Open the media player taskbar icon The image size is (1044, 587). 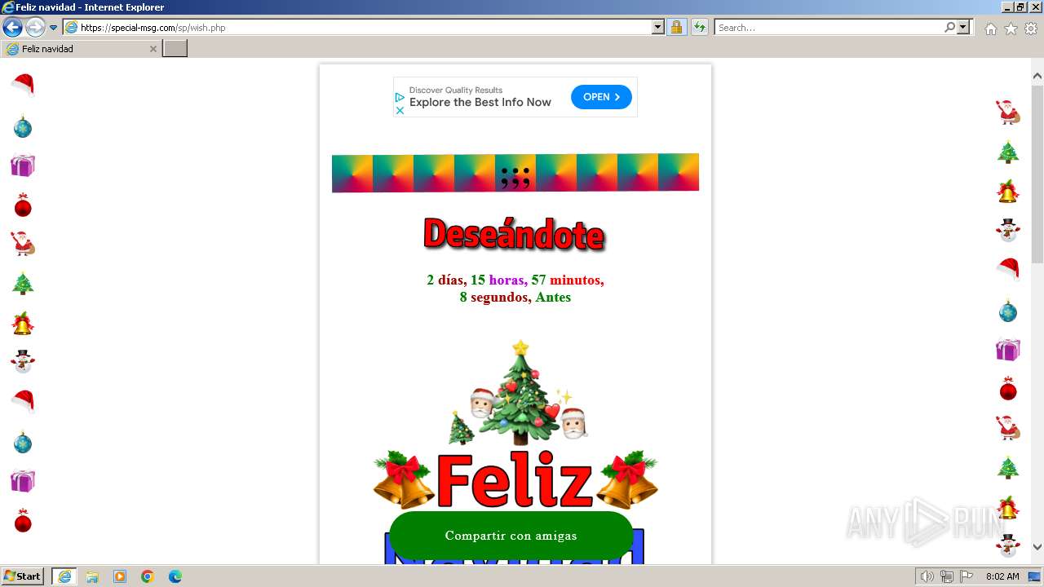point(120,576)
